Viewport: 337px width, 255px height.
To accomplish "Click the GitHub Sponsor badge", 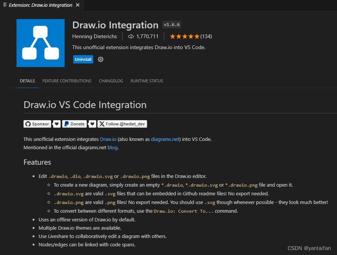I will point(38,124).
